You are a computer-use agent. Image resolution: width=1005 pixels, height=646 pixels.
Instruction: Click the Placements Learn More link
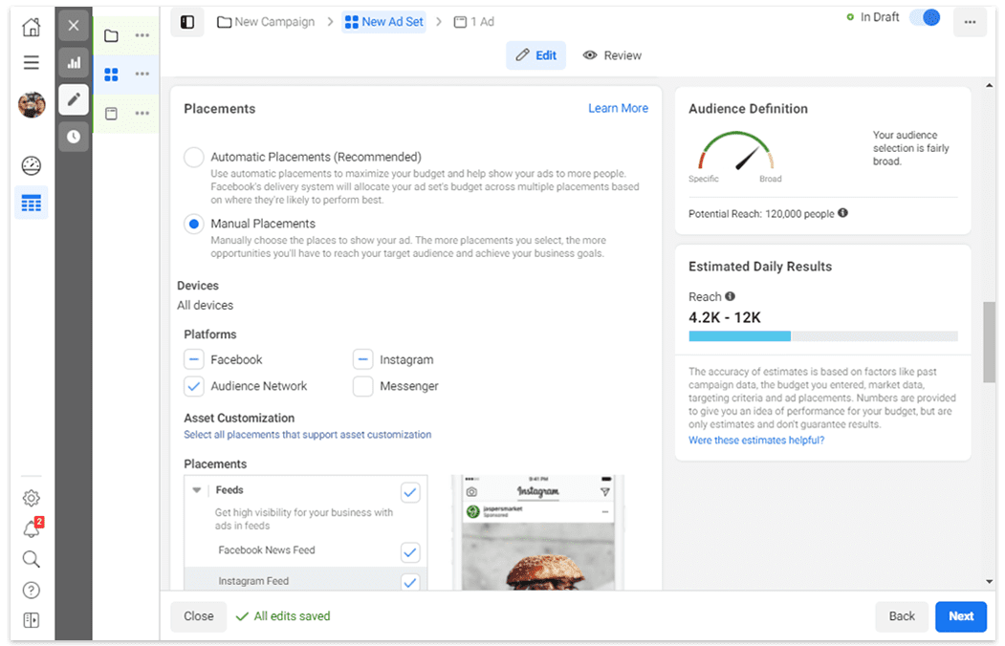(618, 108)
